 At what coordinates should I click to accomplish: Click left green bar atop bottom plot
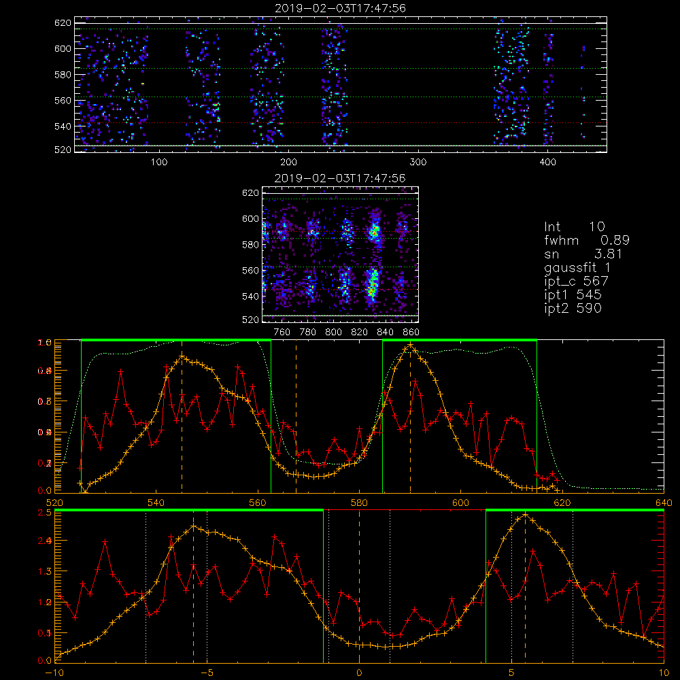coord(189,511)
